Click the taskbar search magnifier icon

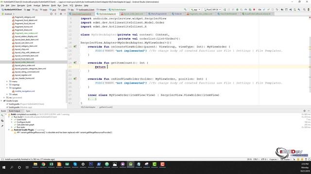[x=12, y=167]
